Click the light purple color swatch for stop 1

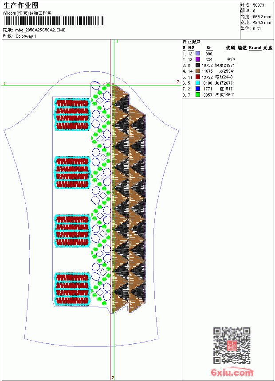pyautogui.click(x=198, y=54)
